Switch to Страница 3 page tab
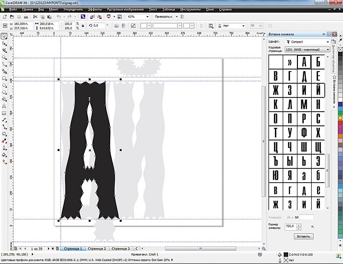 click(121, 249)
